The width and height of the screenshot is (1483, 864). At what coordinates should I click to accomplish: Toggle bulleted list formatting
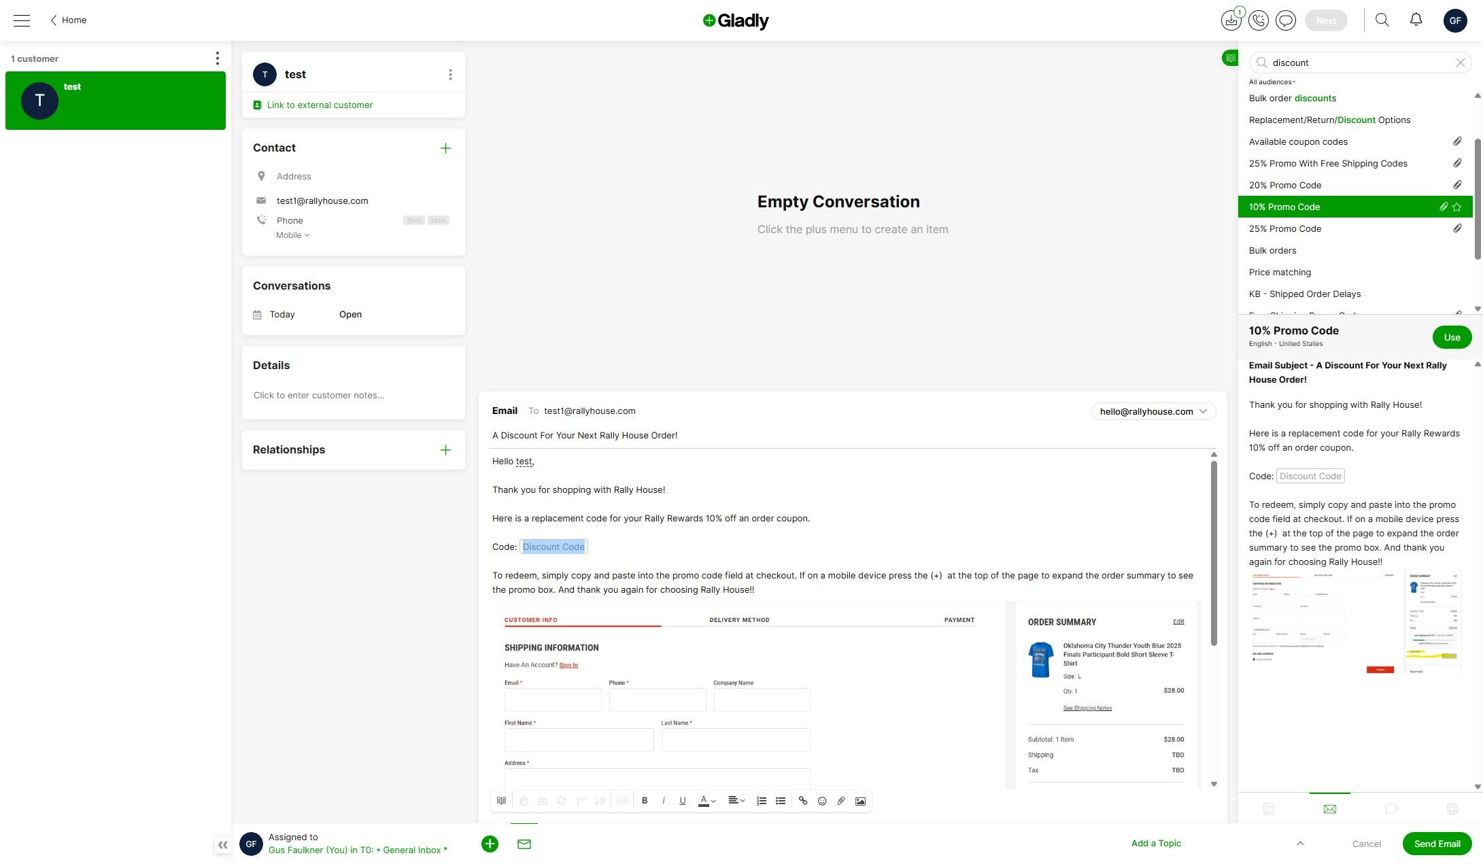tap(781, 801)
